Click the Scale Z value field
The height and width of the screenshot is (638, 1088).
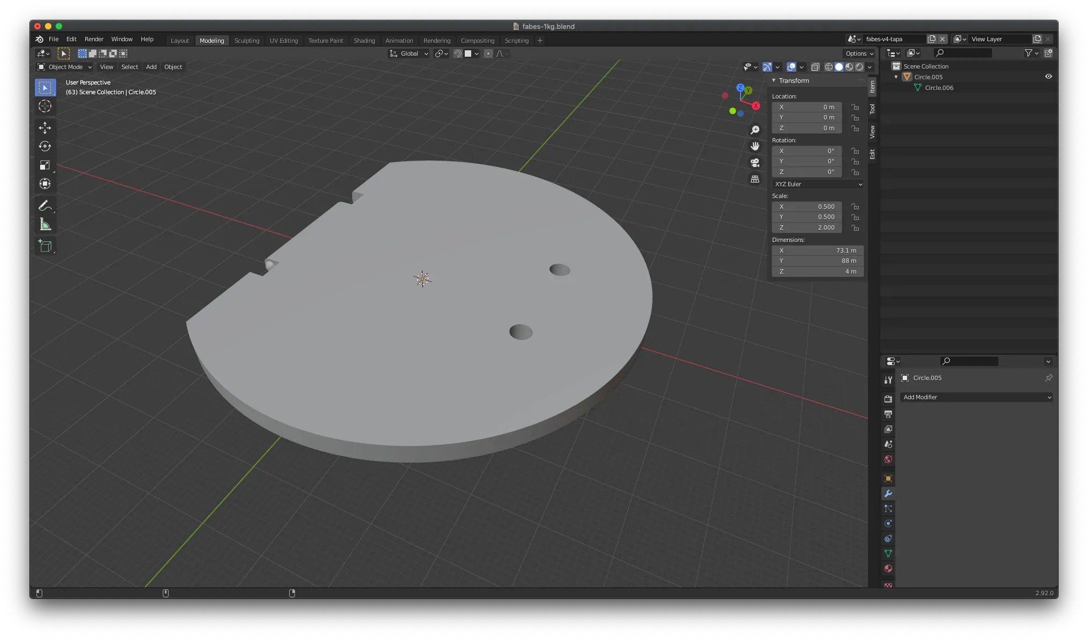[807, 227]
